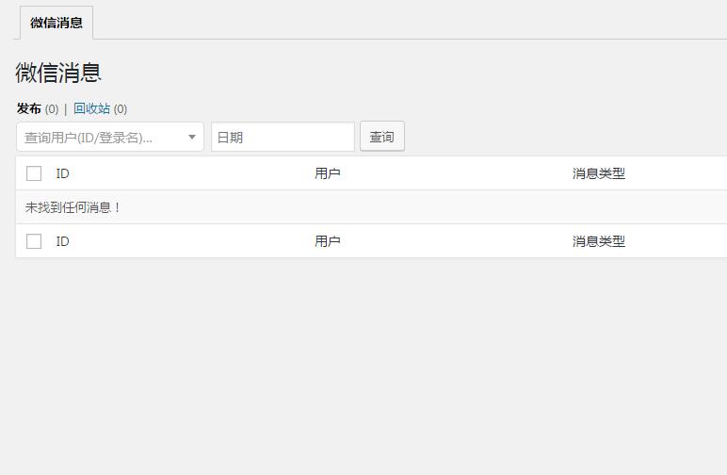Click the header ID column label
The height and width of the screenshot is (475, 727).
[62, 173]
